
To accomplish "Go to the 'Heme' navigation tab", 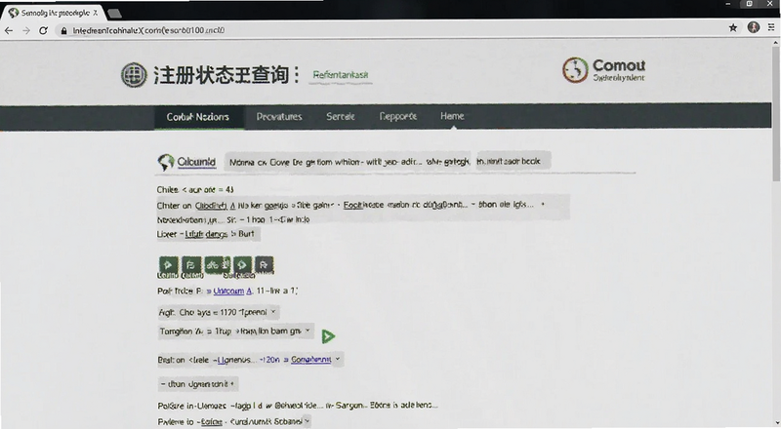I will pos(452,116).
